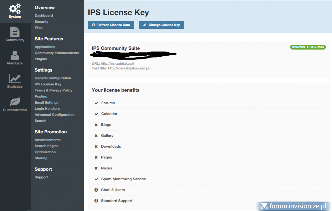Go to Community Enhancements
Image resolution: width=332 pixels, height=211 pixels.
[x=57, y=53]
